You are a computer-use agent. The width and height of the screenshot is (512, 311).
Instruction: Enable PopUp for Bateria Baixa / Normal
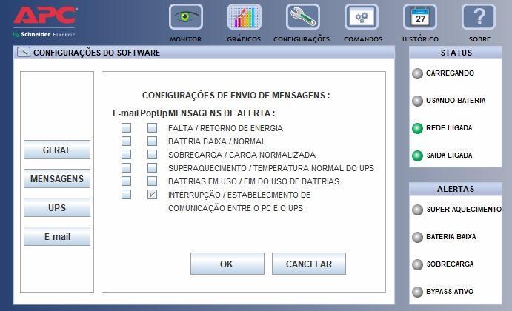[152, 141]
